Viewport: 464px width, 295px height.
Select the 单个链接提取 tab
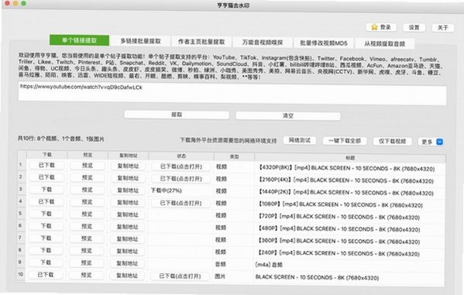(79, 40)
